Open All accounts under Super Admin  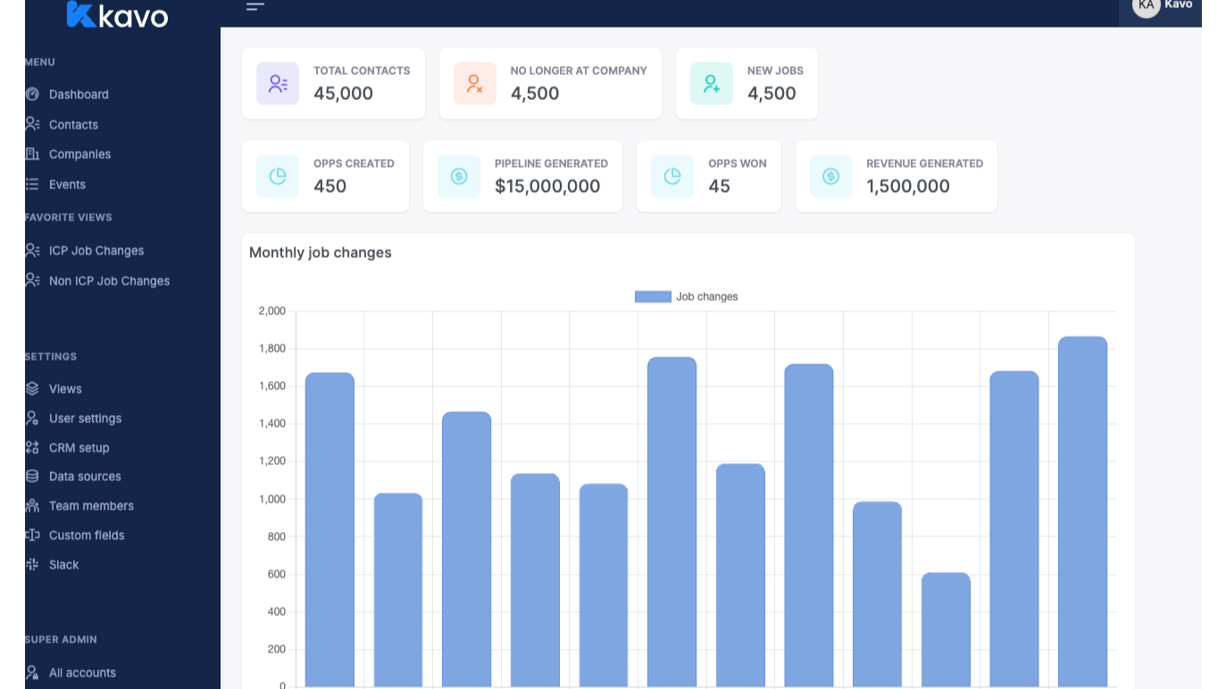pyautogui.click(x=82, y=672)
